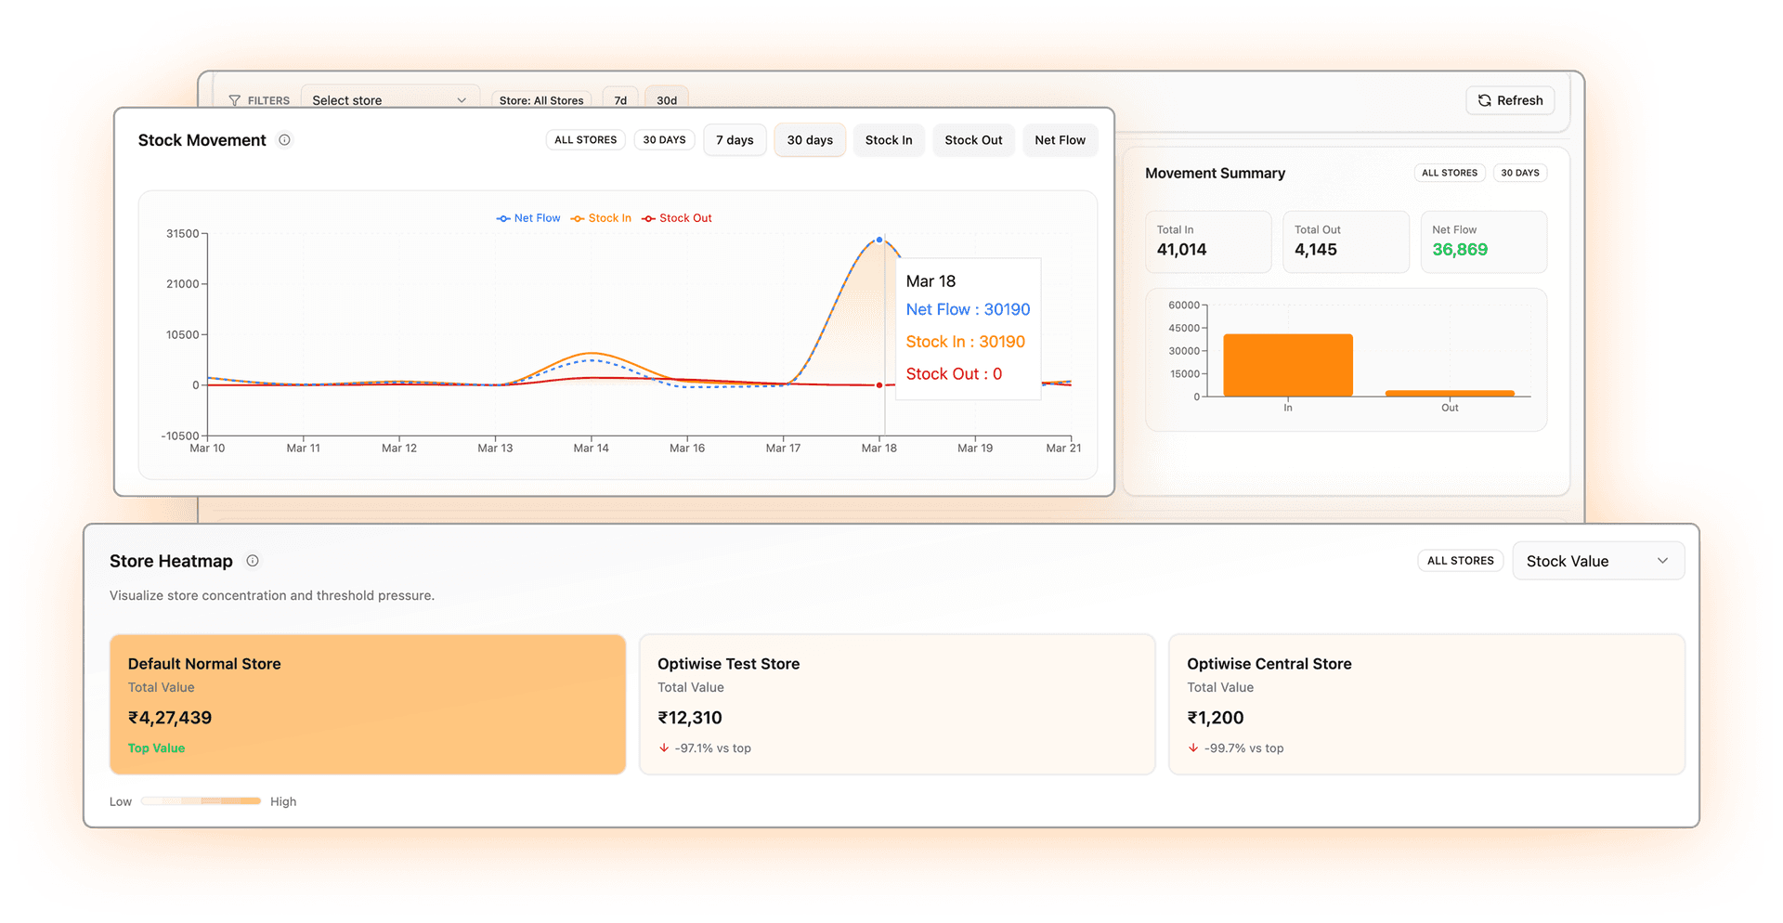Click down arrow beside -97.1% vs top

click(x=664, y=747)
